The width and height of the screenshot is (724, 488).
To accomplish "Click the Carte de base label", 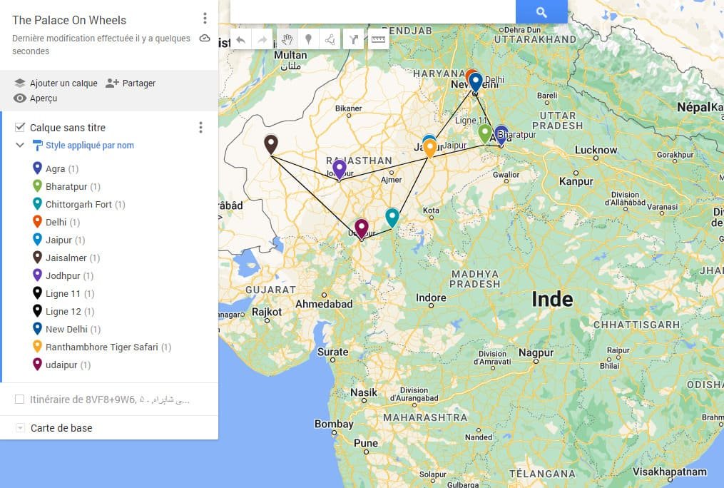I will point(61,428).
